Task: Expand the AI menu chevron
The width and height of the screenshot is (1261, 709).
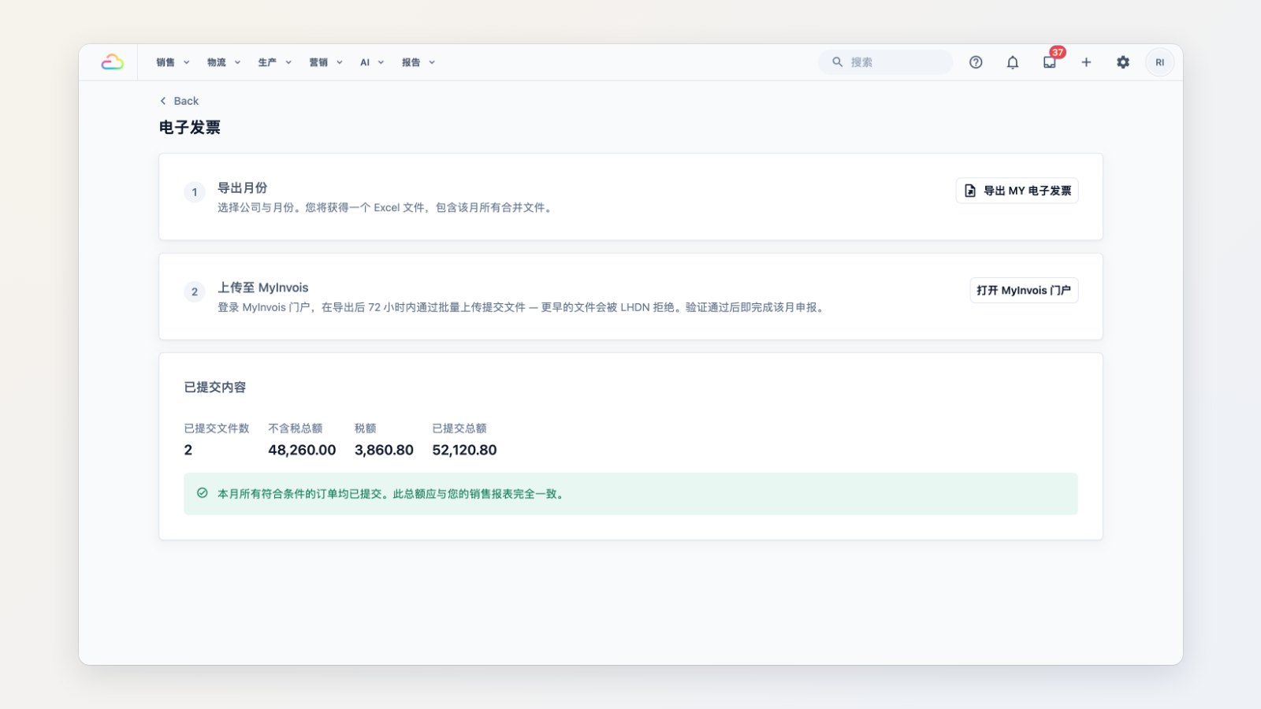Action: tap(381, 62)
